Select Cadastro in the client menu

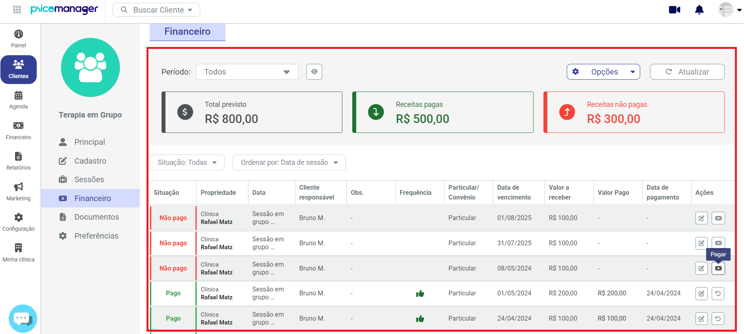(x=90, y=161)
